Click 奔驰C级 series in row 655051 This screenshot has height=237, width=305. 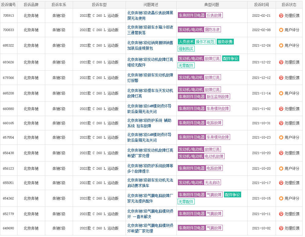click(x=59, y=183)
